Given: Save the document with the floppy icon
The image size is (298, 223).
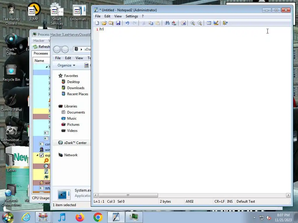Looking at the screenshot, I should coord(118,23).
